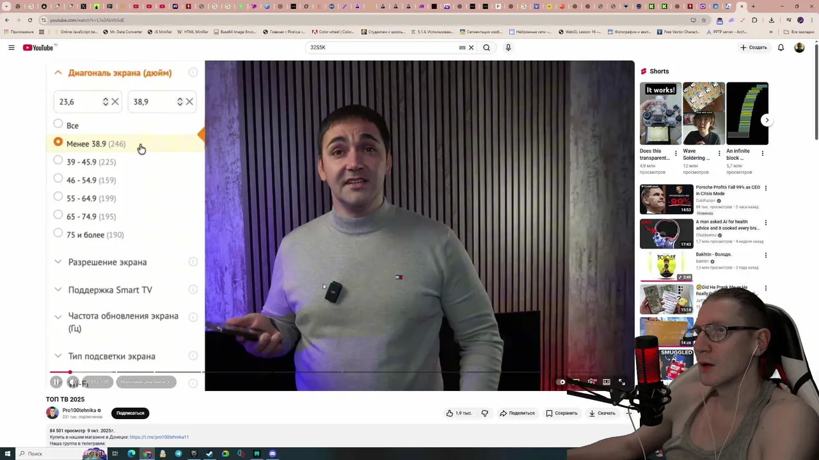Screen dimensions: 819x460
Task: Open the Wave Soldering Short thumbnail
Action: (x=704, y=114)
